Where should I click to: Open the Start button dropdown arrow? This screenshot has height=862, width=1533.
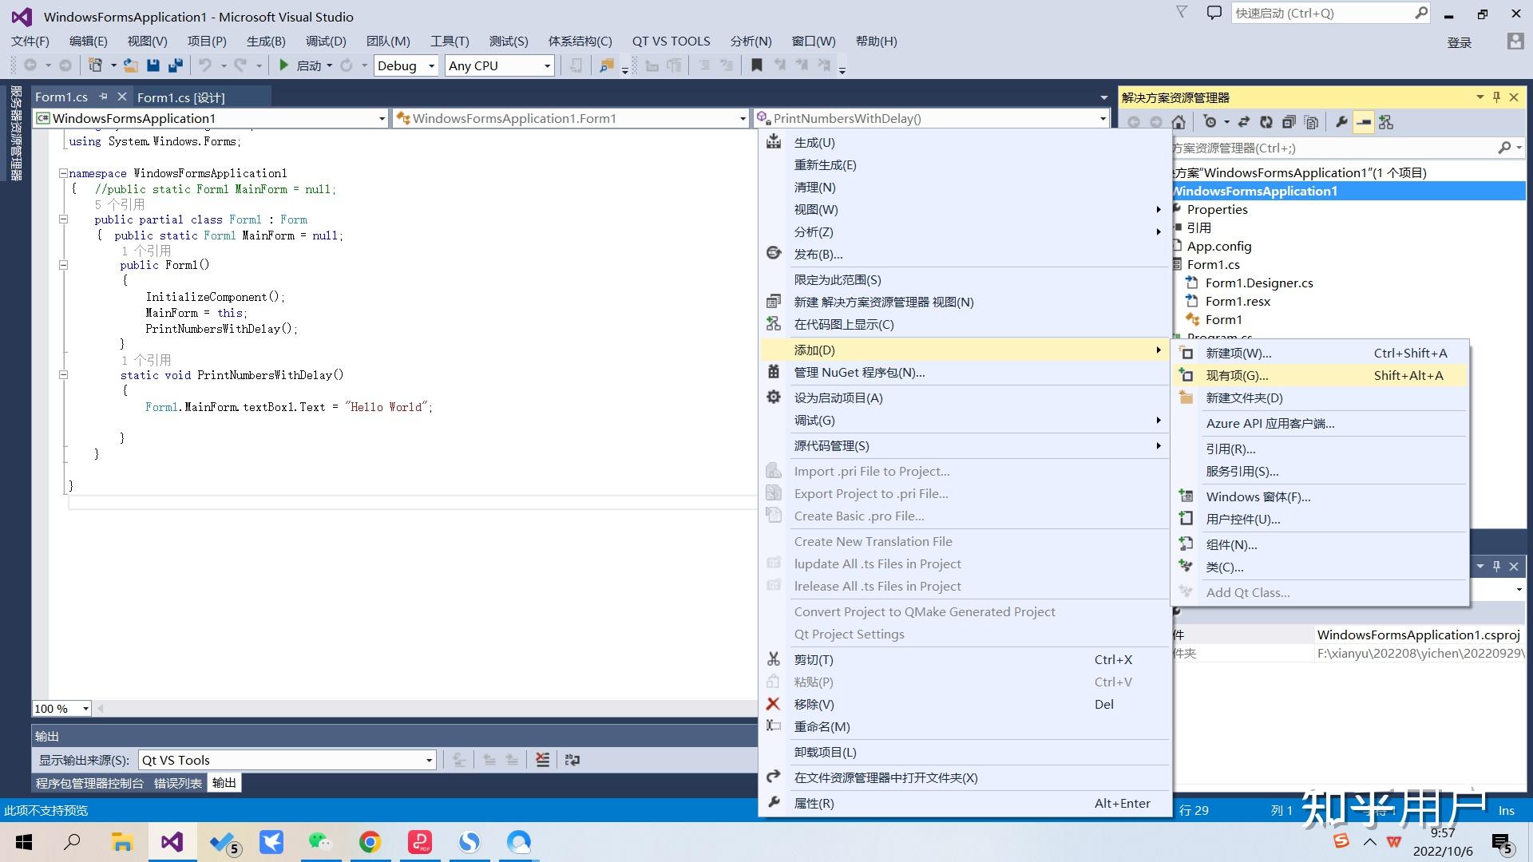click(329, 65)
